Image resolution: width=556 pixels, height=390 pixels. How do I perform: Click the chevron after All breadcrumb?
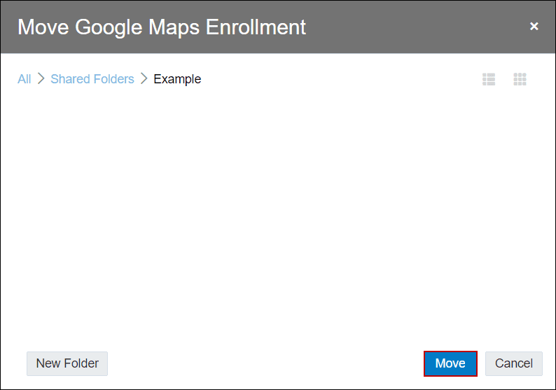41,78
